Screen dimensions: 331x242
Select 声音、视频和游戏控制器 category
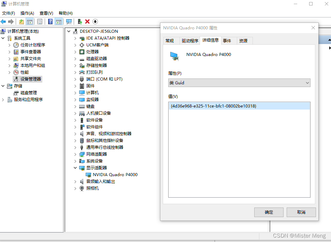tap(109, 134)
